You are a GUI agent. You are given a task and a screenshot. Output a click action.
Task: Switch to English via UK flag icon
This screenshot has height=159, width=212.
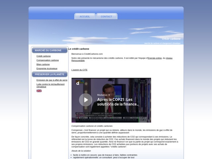point(39,91)
